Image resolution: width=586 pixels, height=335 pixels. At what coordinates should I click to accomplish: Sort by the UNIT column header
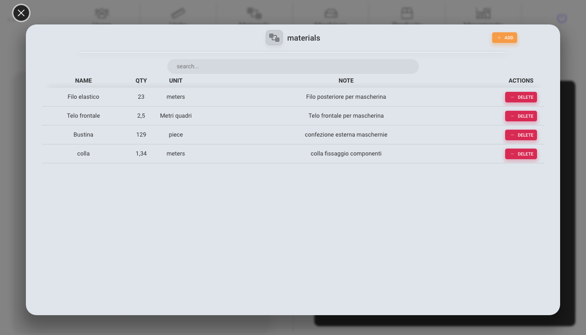(x=176, y=81)
